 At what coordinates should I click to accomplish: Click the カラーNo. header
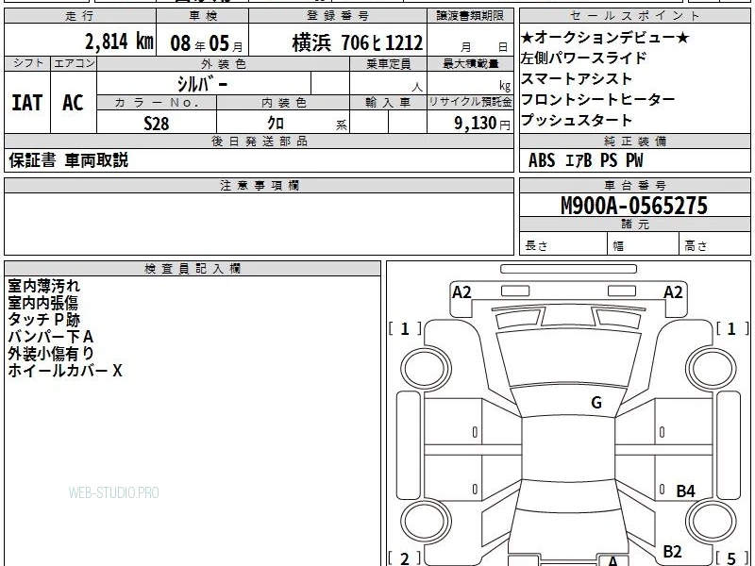(x=157, y=103)
